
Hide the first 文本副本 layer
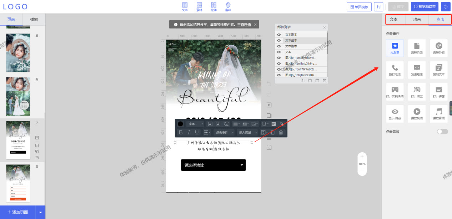coord(280,34)
